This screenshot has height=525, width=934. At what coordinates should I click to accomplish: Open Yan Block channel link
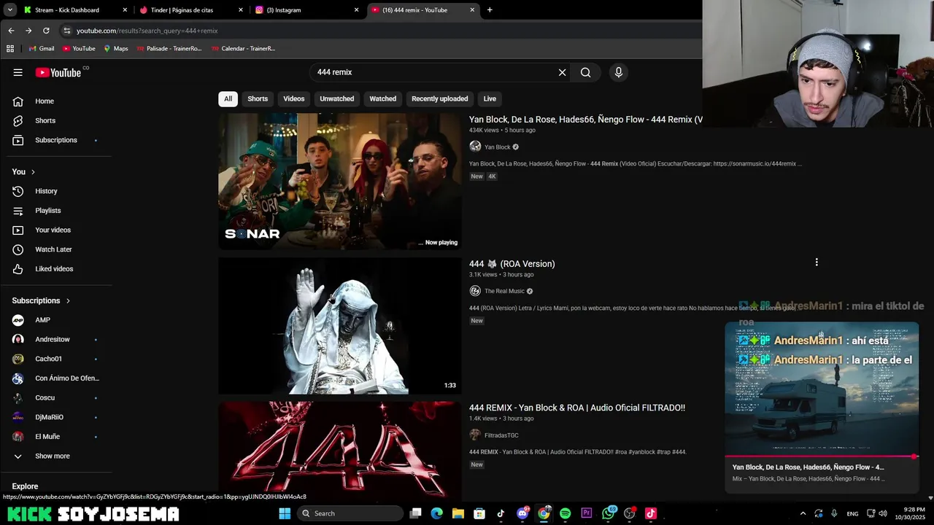click(x=497, y=147)
